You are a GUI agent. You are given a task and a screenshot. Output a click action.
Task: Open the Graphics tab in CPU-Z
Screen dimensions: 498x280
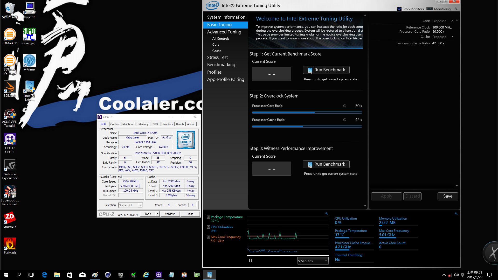click(x=168, y=124)
